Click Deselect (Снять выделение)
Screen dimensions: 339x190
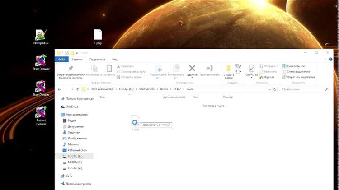296,72
